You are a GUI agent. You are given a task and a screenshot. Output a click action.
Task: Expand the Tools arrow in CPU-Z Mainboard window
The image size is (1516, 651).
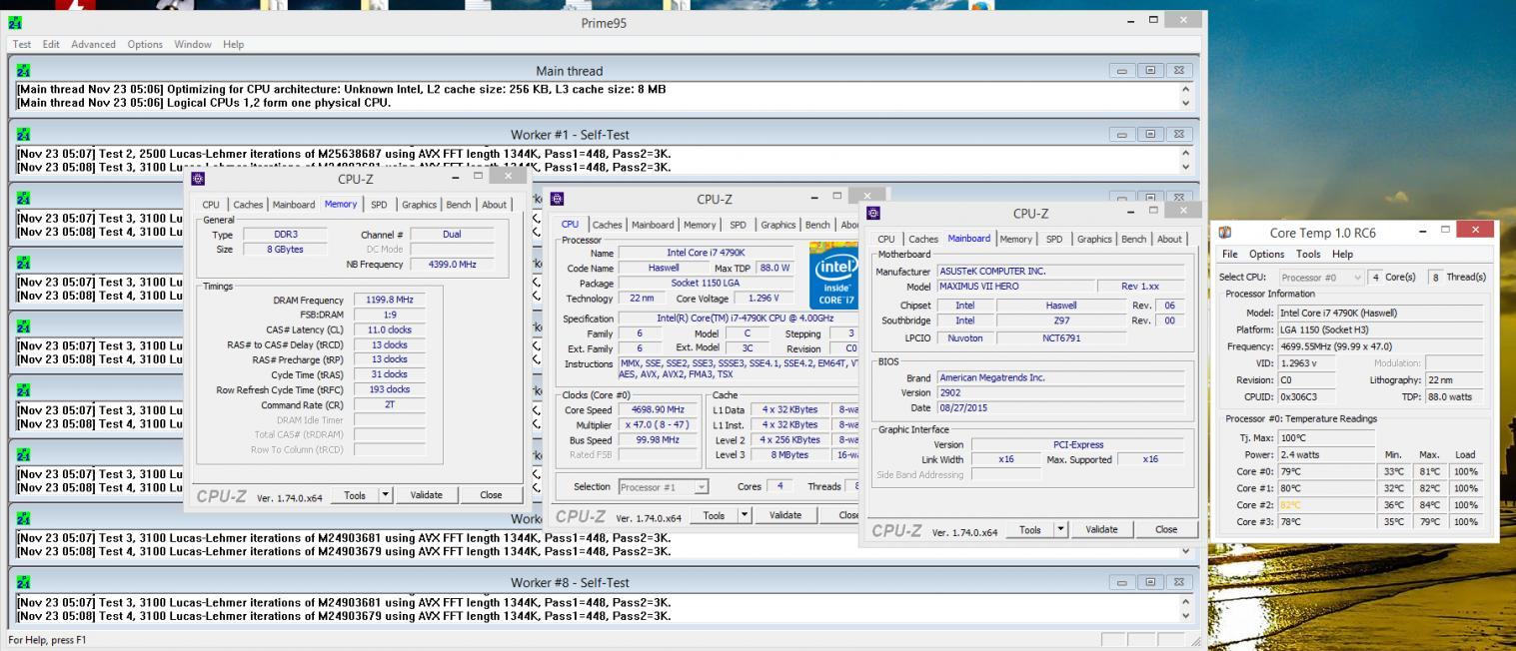coord(1061,530)
